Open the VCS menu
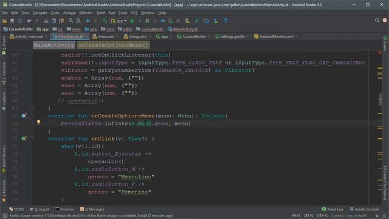 pos(134,13)
